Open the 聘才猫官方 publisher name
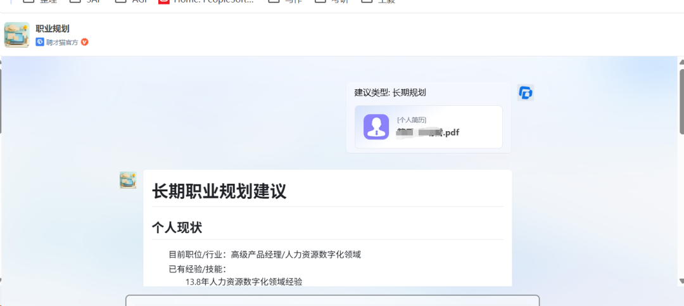The height and width of the screenshot is (306, 684). click(x=62, y=42)
